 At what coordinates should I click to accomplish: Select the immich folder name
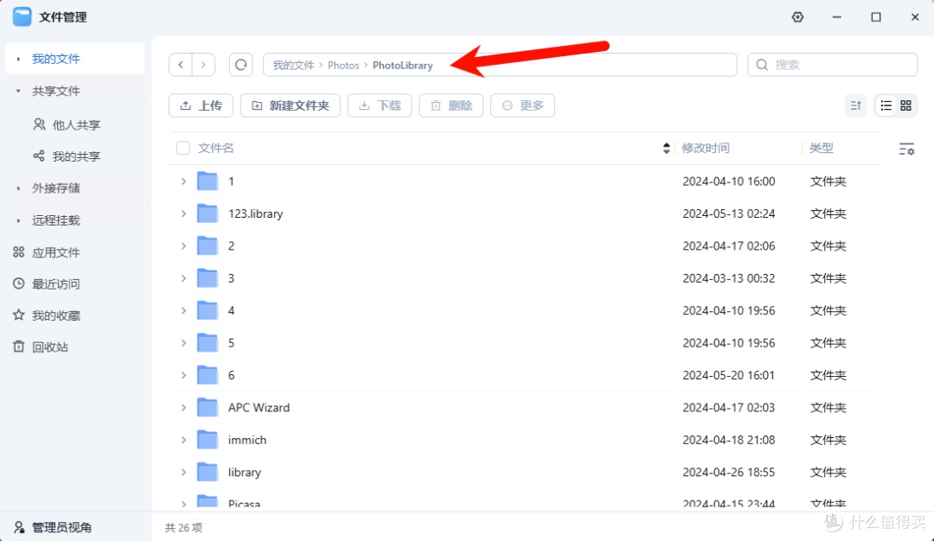[247, 440]
